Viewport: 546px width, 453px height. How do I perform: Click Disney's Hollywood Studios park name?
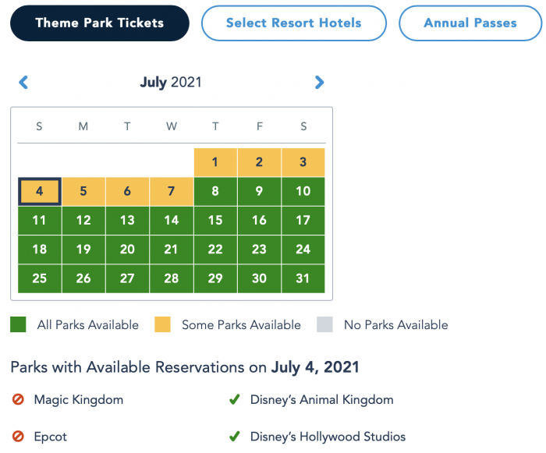[328, 437]
